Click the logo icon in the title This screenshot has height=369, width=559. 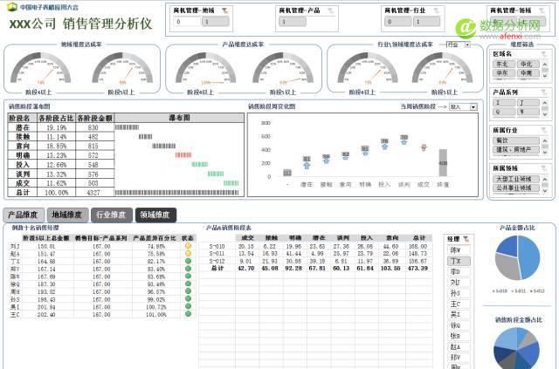click(12, 7)
